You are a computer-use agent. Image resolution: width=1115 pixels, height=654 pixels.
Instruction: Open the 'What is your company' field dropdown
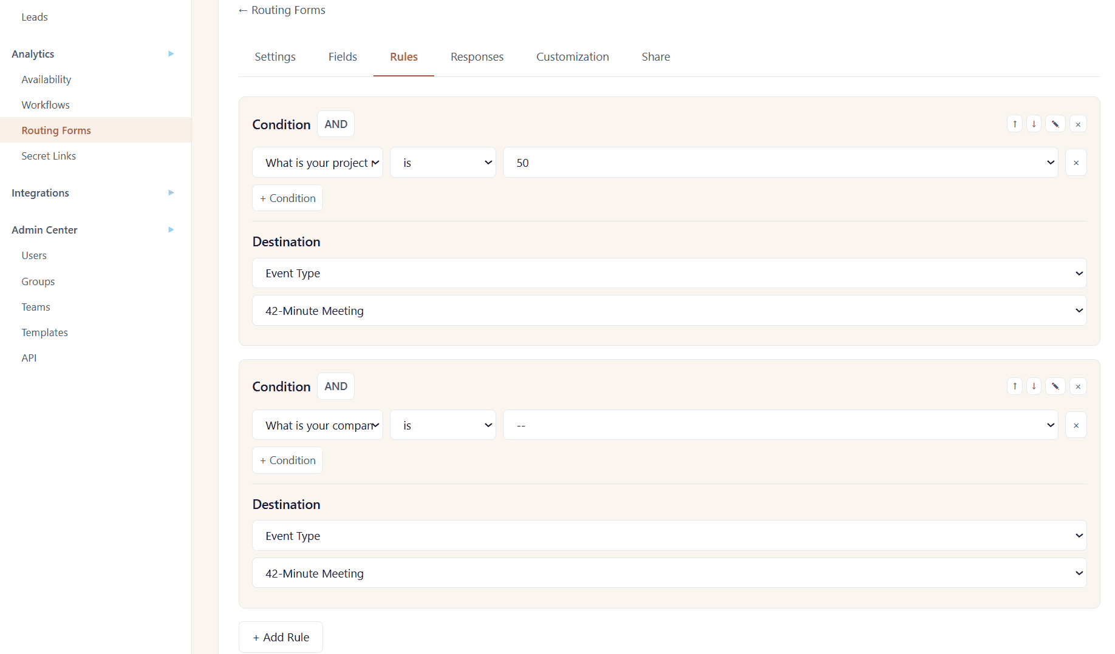pos(318,425)
